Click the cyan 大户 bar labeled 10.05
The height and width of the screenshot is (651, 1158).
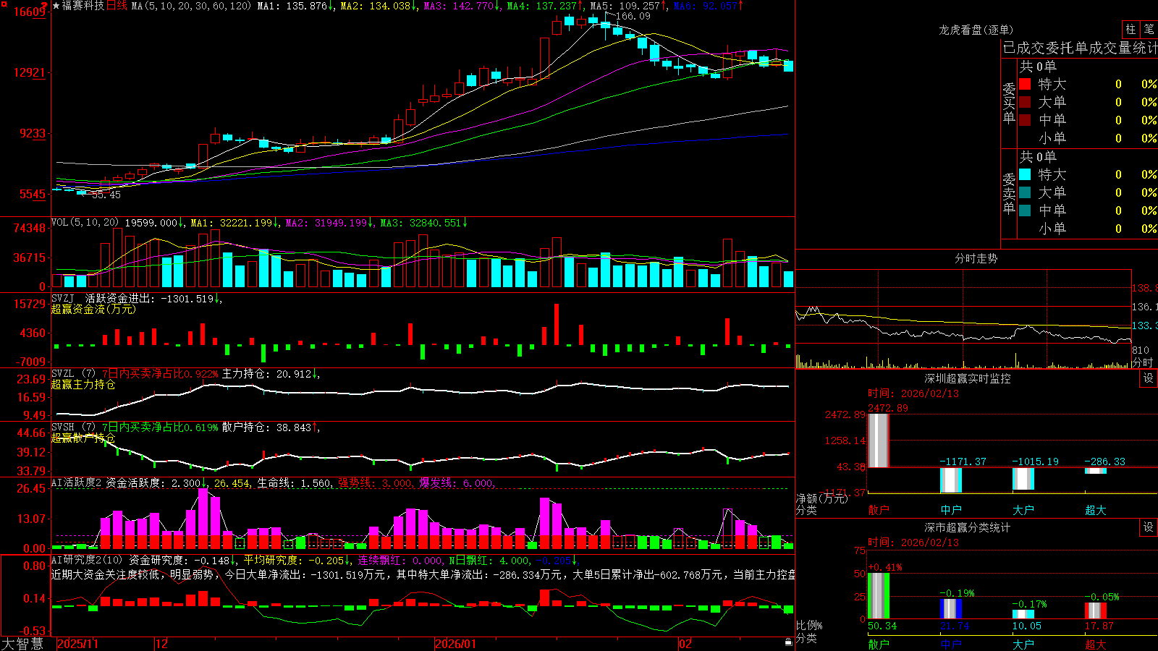point(1023,614)
